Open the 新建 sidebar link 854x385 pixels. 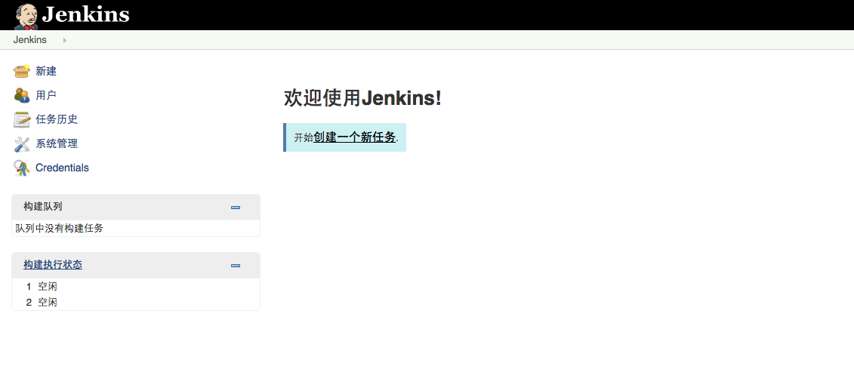coord(46,71)
